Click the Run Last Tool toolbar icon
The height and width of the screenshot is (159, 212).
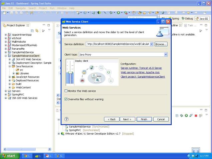pos(126,13)
